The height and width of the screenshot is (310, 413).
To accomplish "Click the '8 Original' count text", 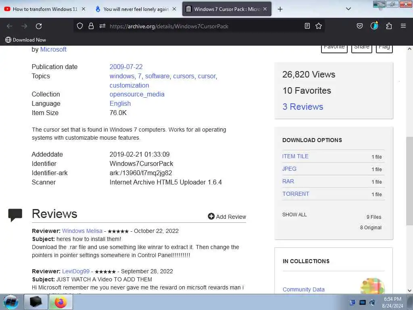I will 371,228.
